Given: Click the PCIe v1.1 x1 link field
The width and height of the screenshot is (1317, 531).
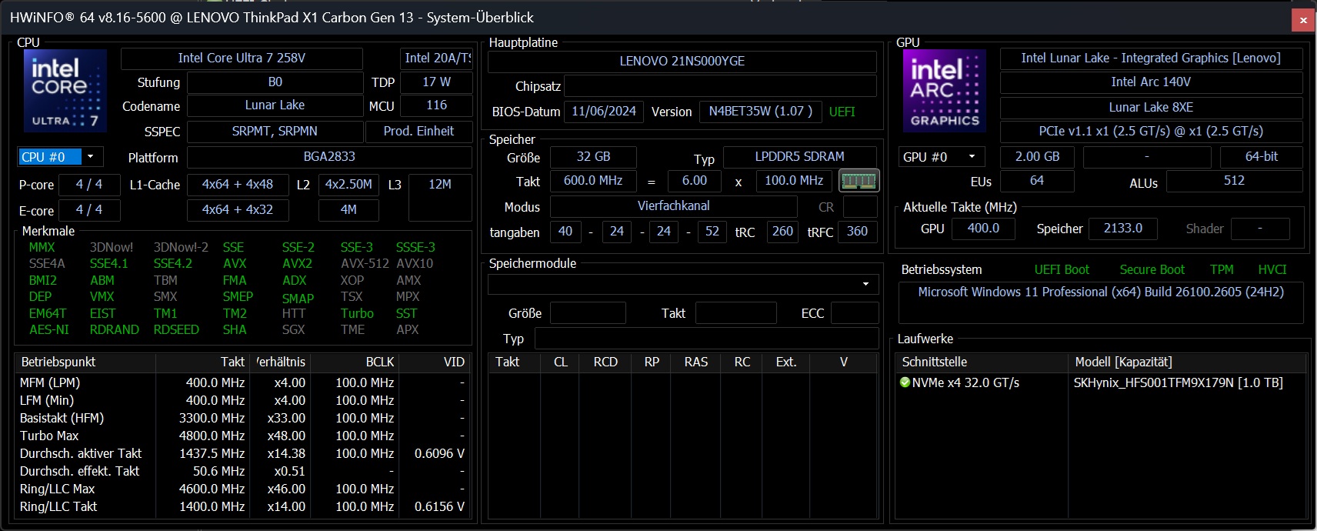Looking at the screenshot, I should tap(1151, 132).
